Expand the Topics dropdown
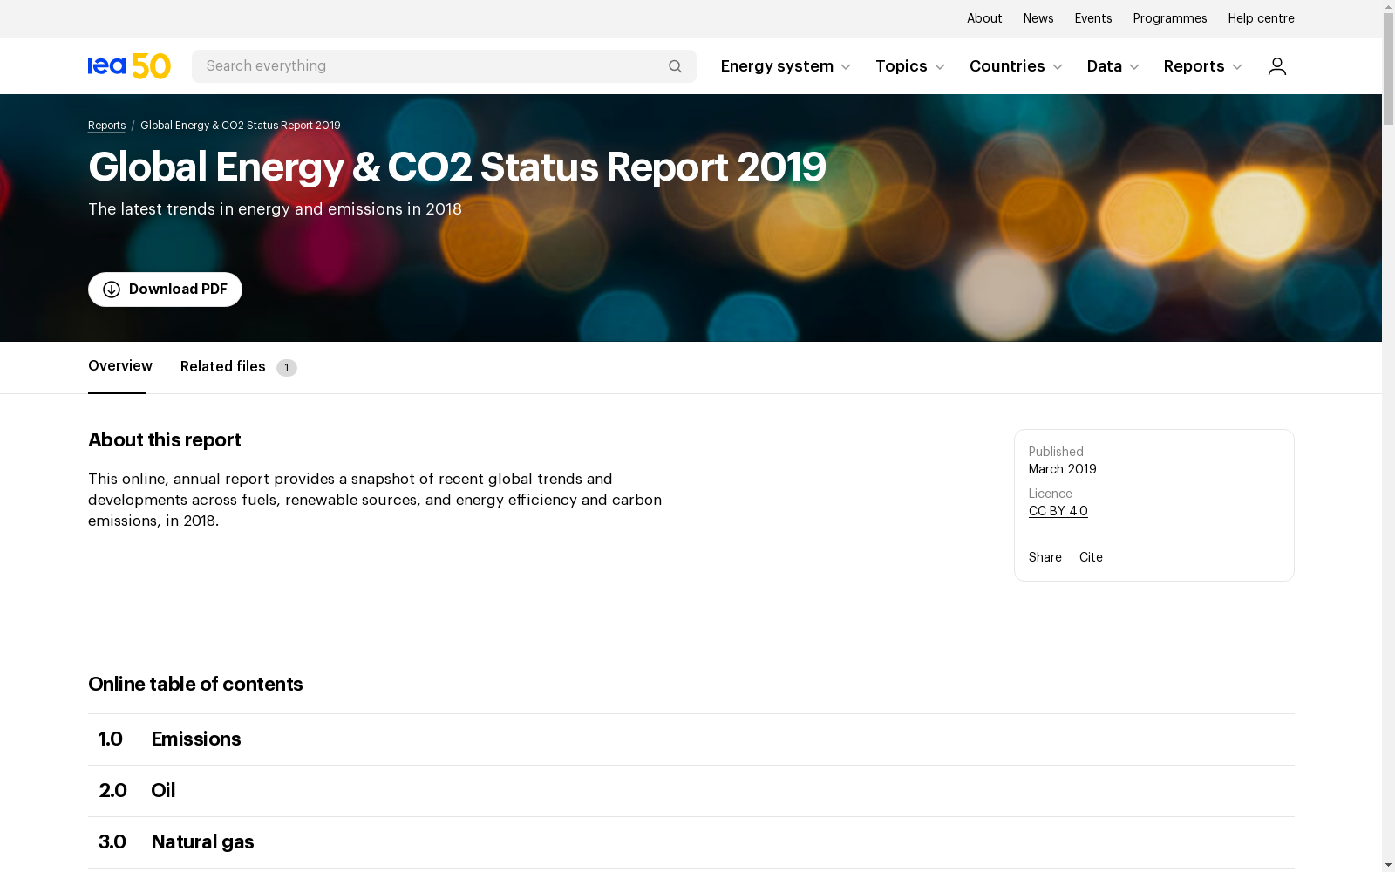The image size is (1395, 872). coord(910,66)
